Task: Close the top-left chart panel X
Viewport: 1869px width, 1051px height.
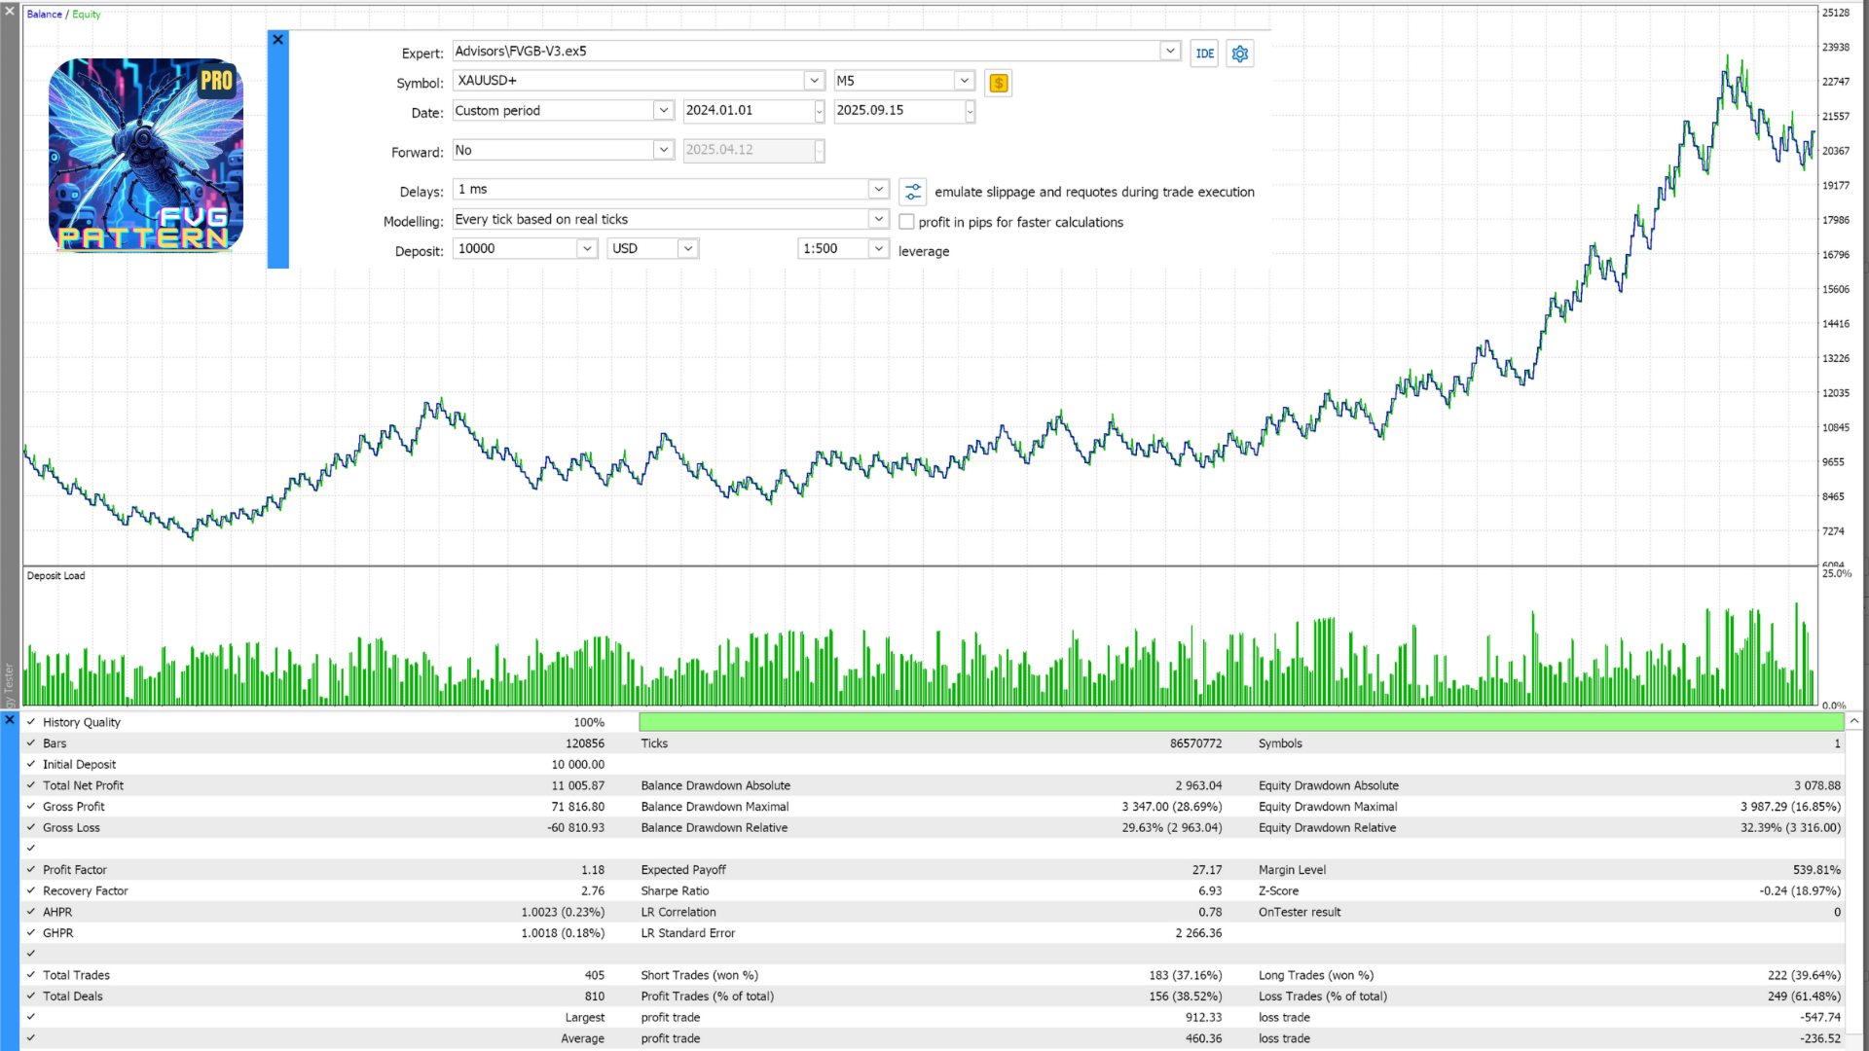Action: 10,11
